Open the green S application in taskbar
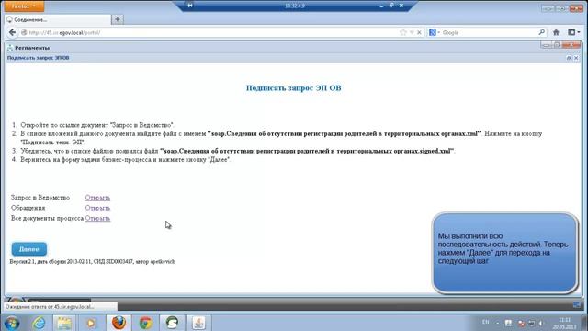This screenshot has height=331, width=588. tap(172, 323)
